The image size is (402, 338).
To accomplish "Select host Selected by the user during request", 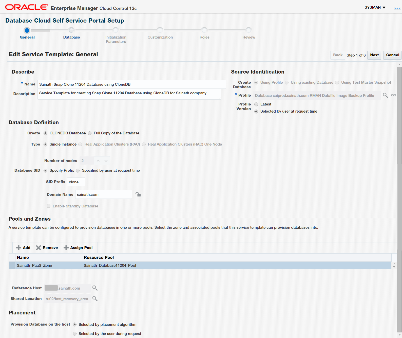I will [75, 334].
